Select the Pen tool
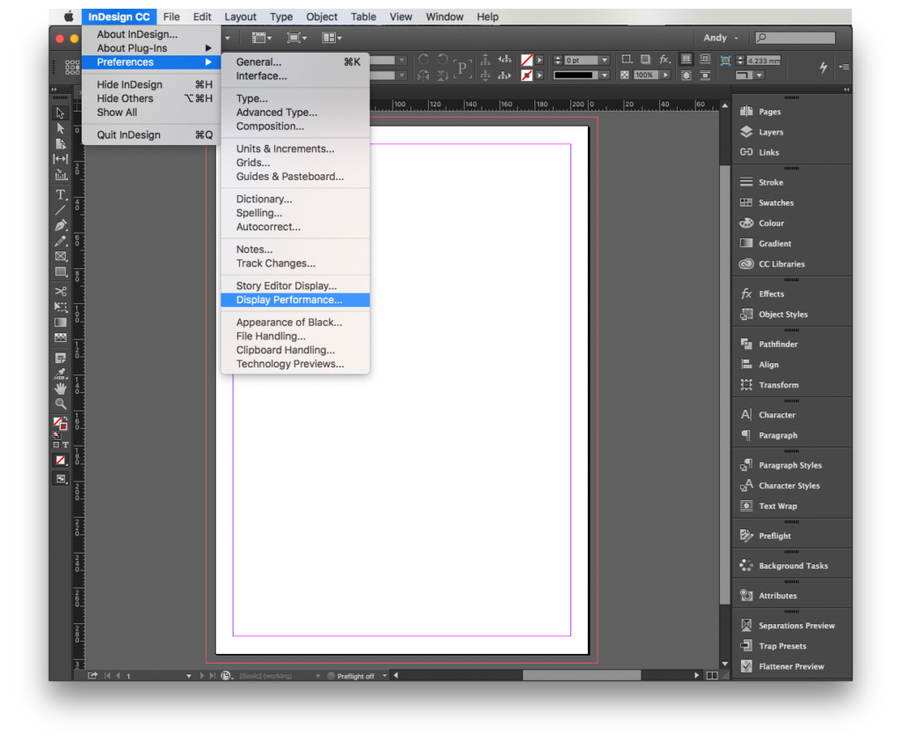Image resolution: width=900 pixels, height=748 pixels. pos(61,226)
